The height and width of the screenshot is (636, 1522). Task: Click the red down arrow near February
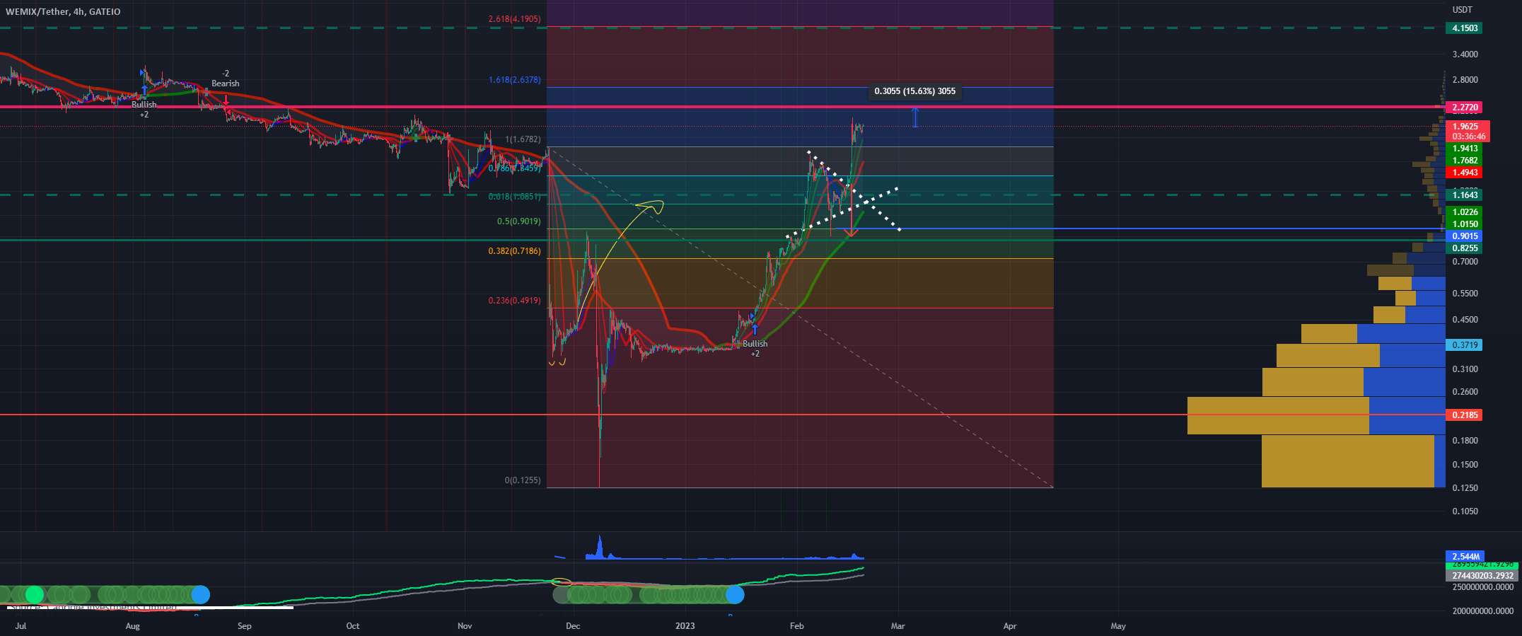click(x=852, y=228)
